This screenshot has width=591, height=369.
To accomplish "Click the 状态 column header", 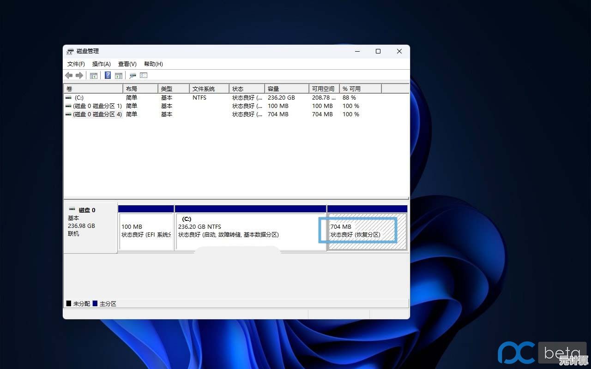I will point(244,88).
